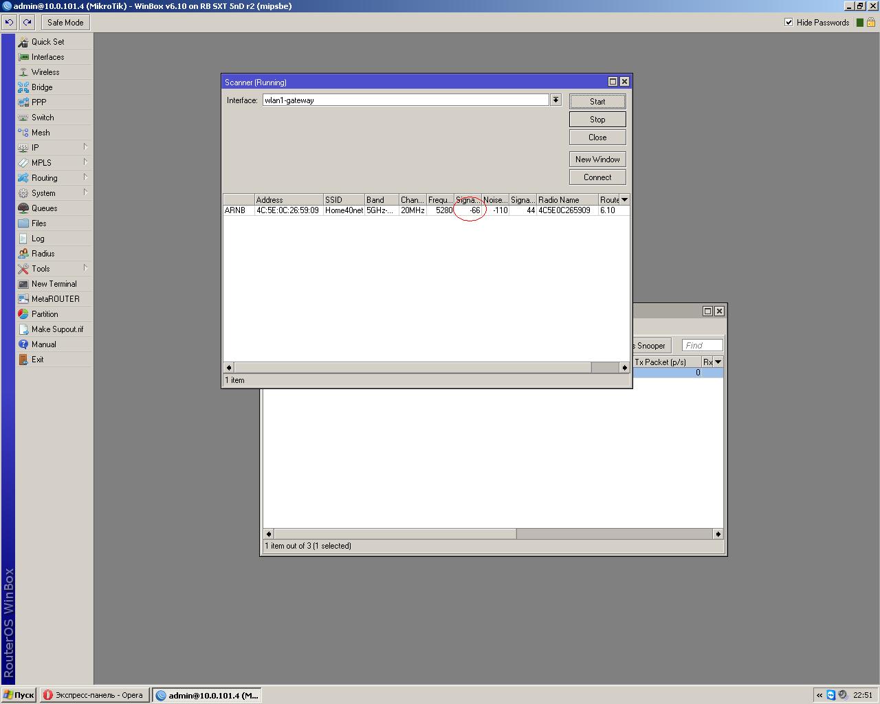
Task: Click the frequency value 5280
Action: tap(444, 210)
